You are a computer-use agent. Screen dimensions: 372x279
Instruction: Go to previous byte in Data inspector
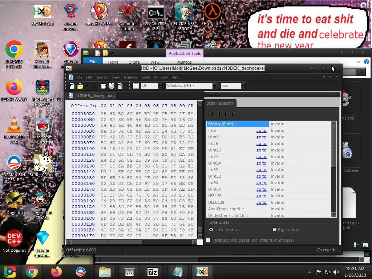tap(218, 114)
